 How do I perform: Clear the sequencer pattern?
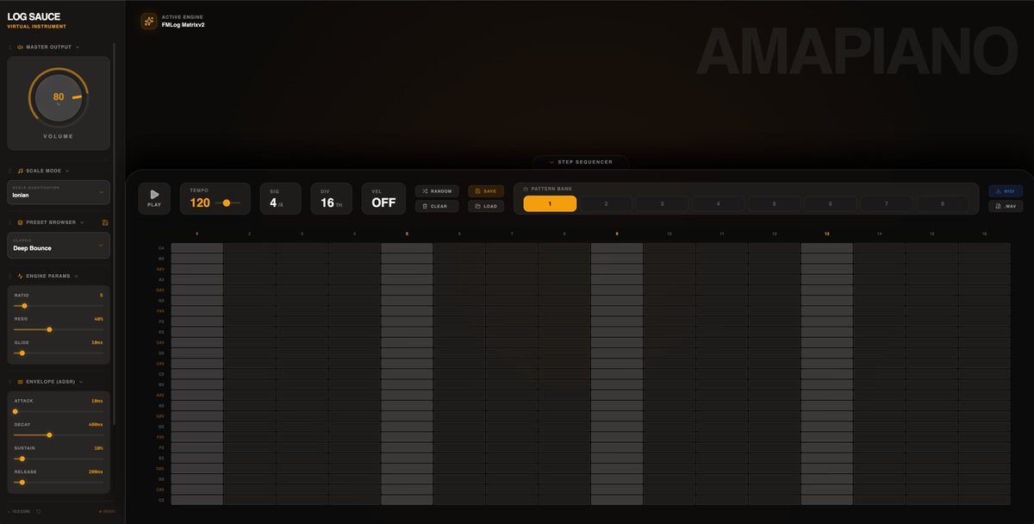click(437, 206)
